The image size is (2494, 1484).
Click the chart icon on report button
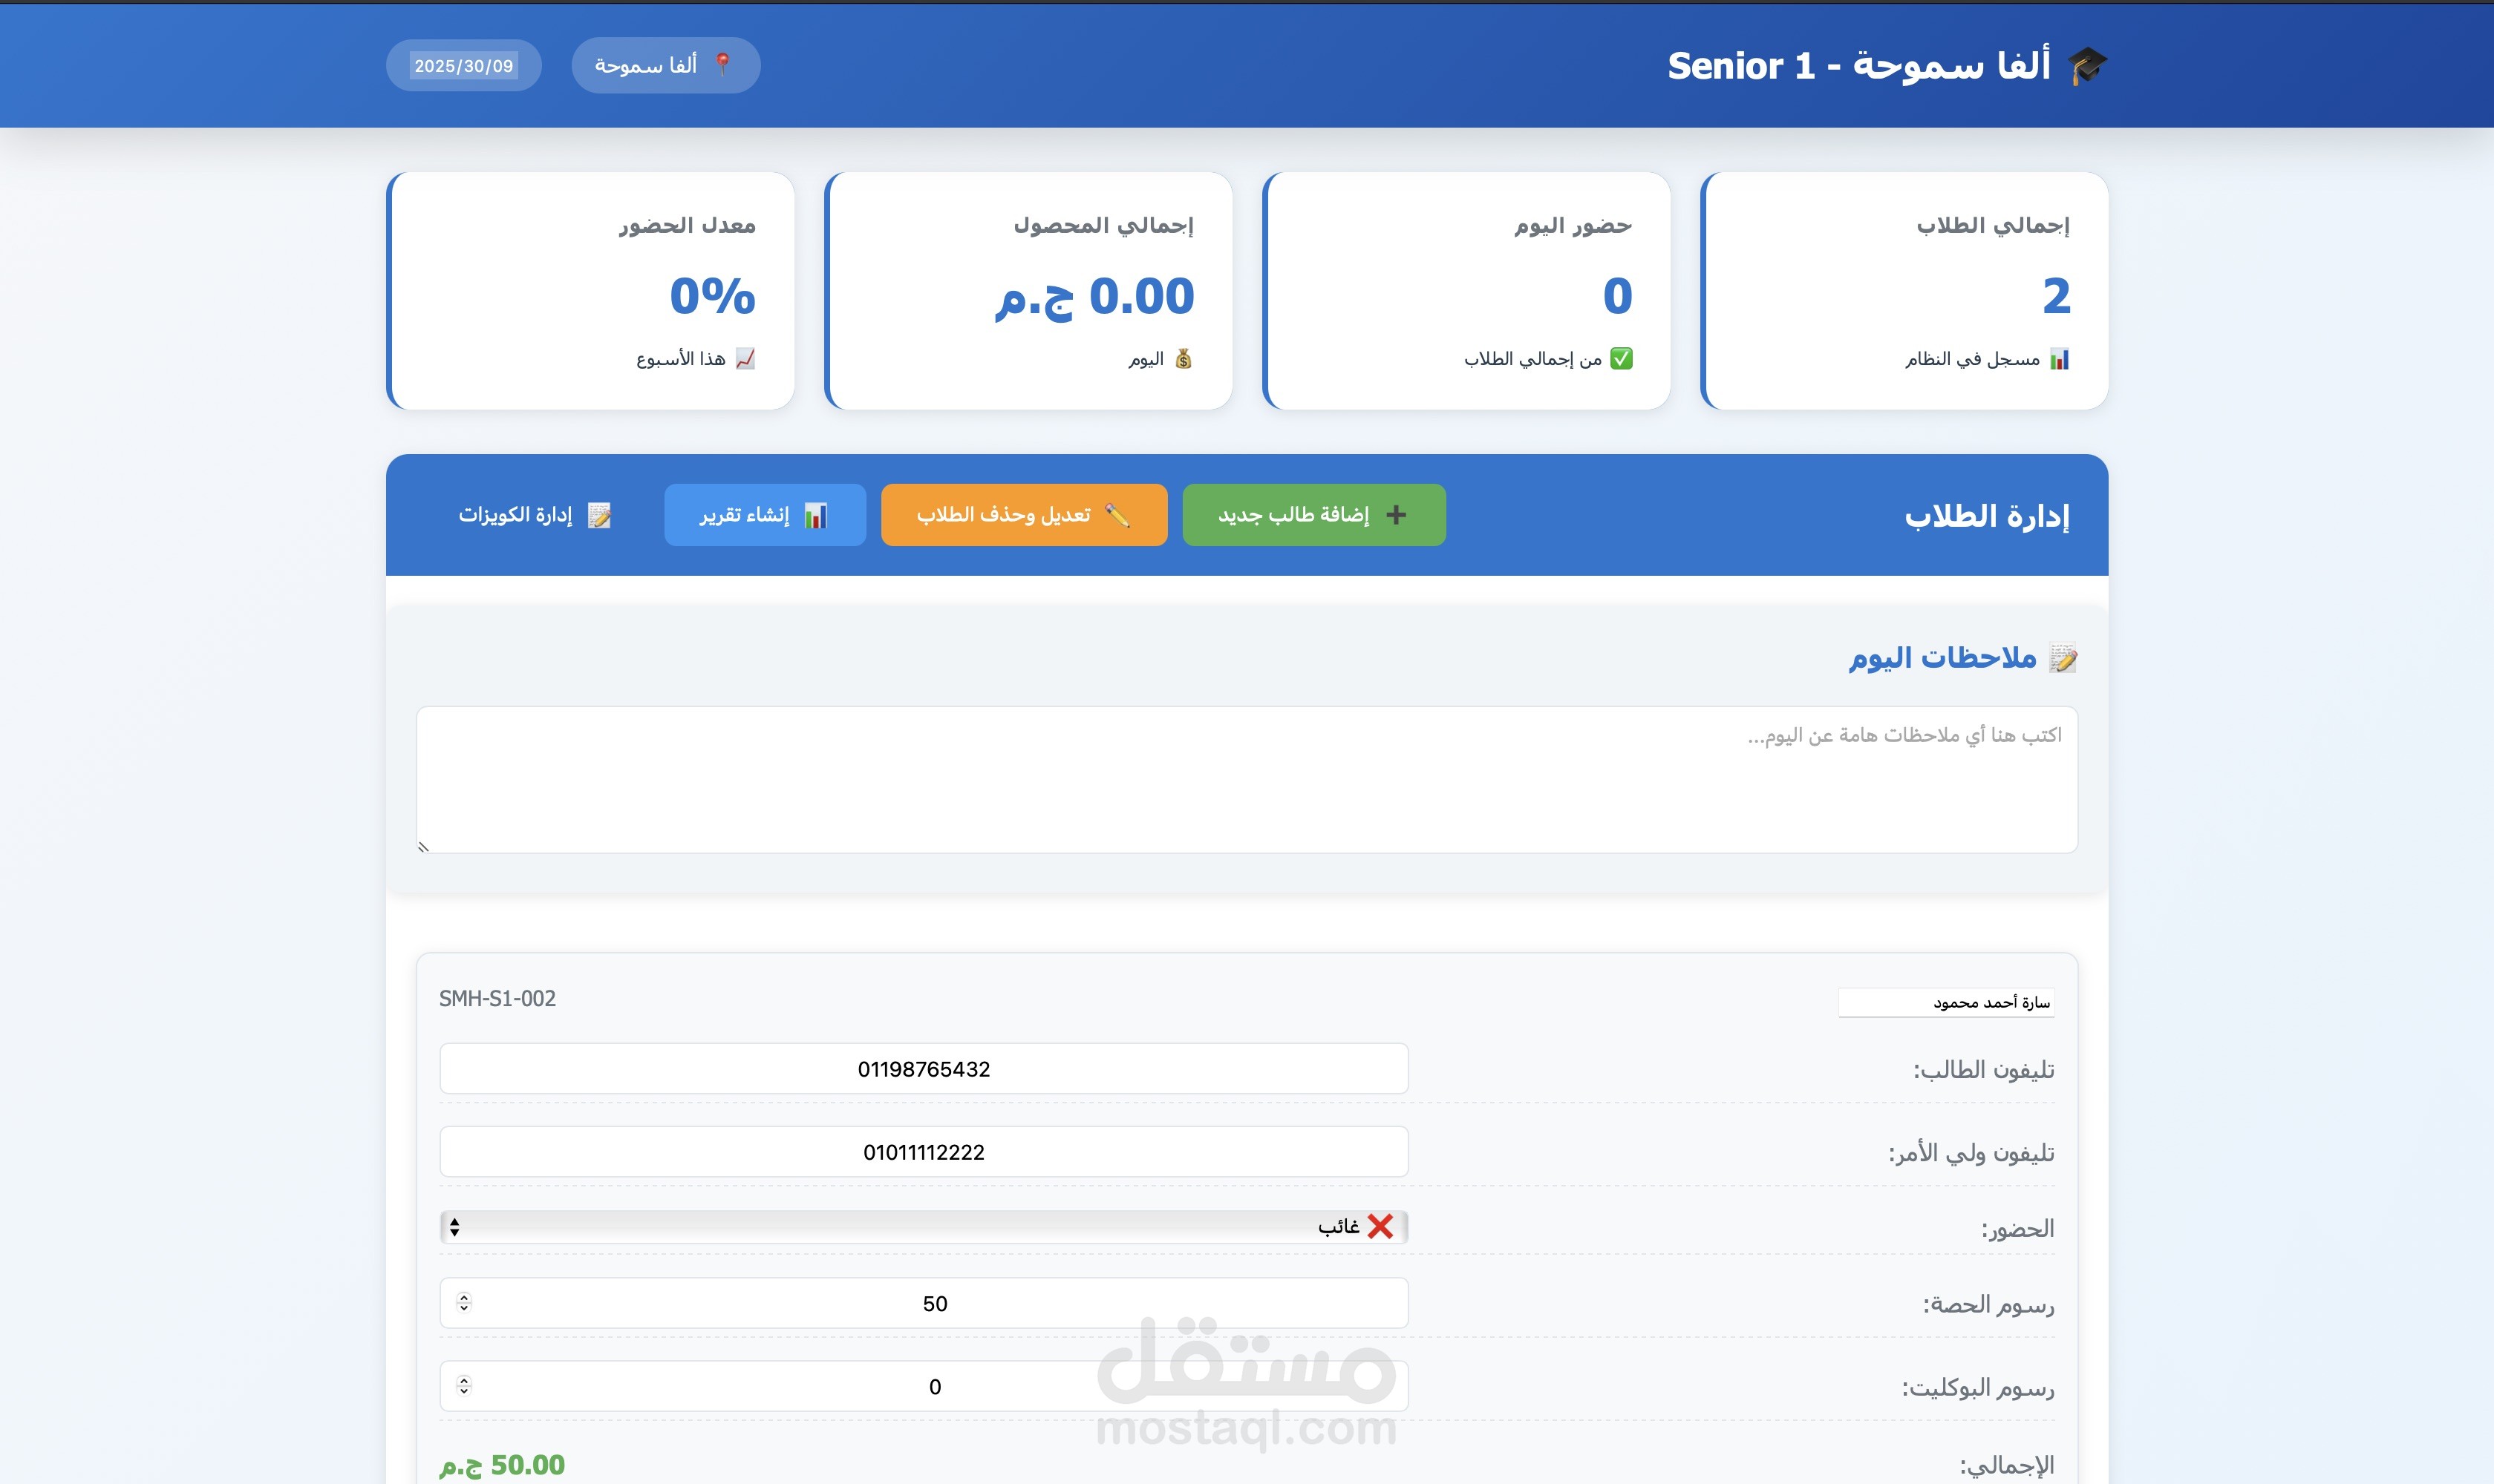point(815,515)
